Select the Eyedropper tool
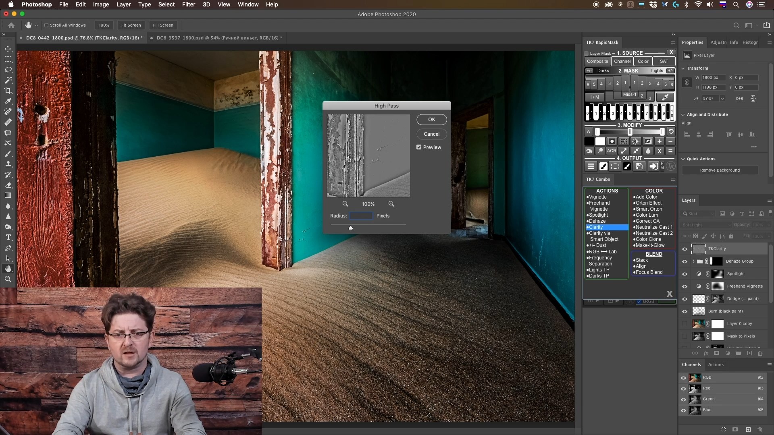 tap(8, 101)
